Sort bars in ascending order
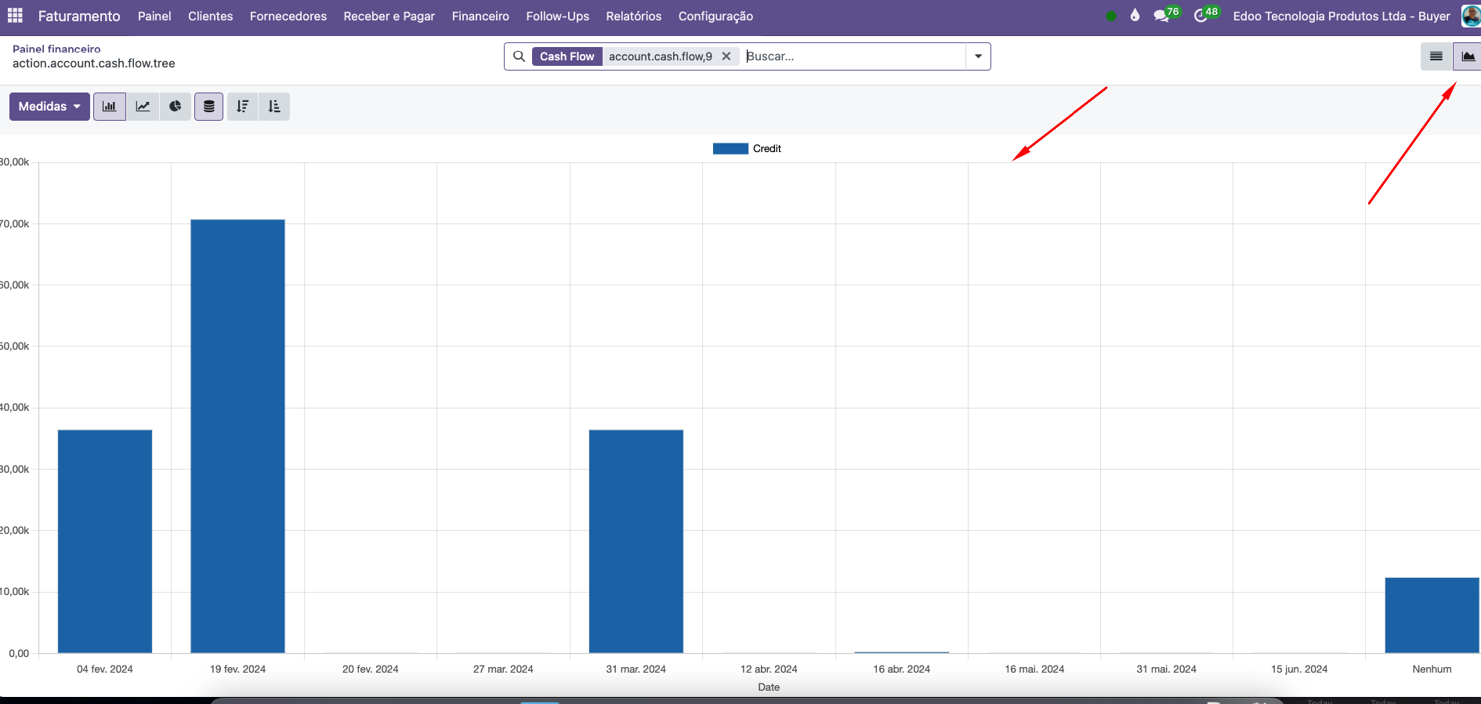This screenshot has width=1481, height=704. click(x=274, y=107)
